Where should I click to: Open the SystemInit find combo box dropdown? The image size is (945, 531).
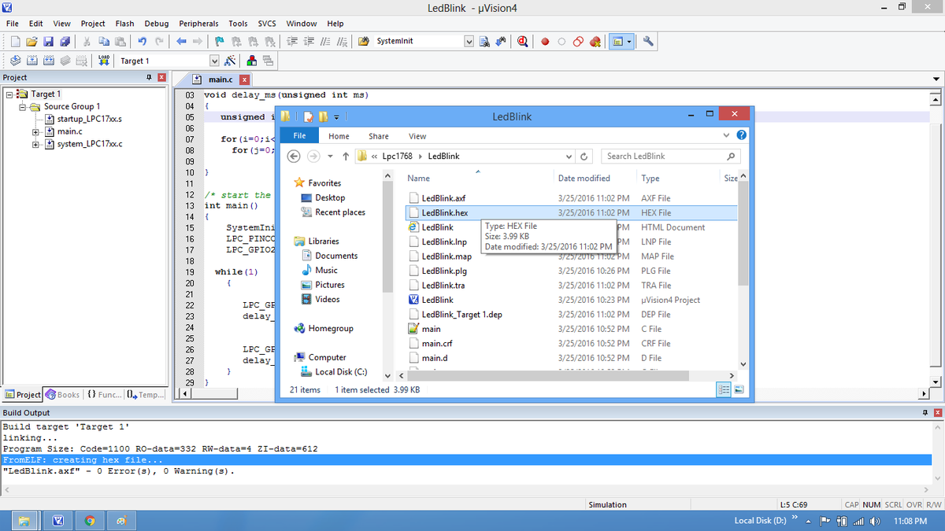click(469, 41)
